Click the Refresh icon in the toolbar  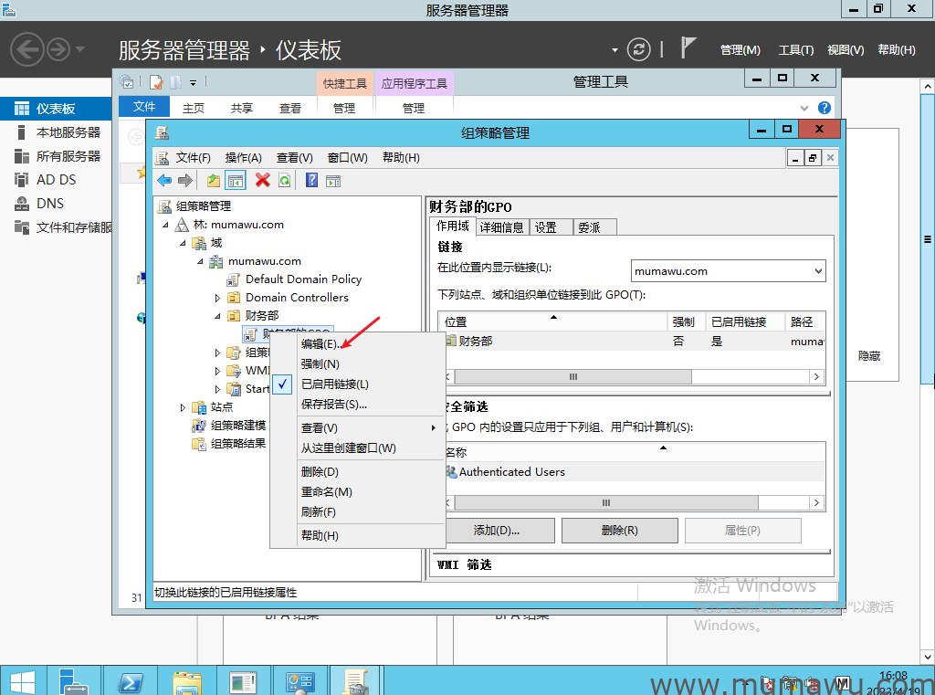284,180
